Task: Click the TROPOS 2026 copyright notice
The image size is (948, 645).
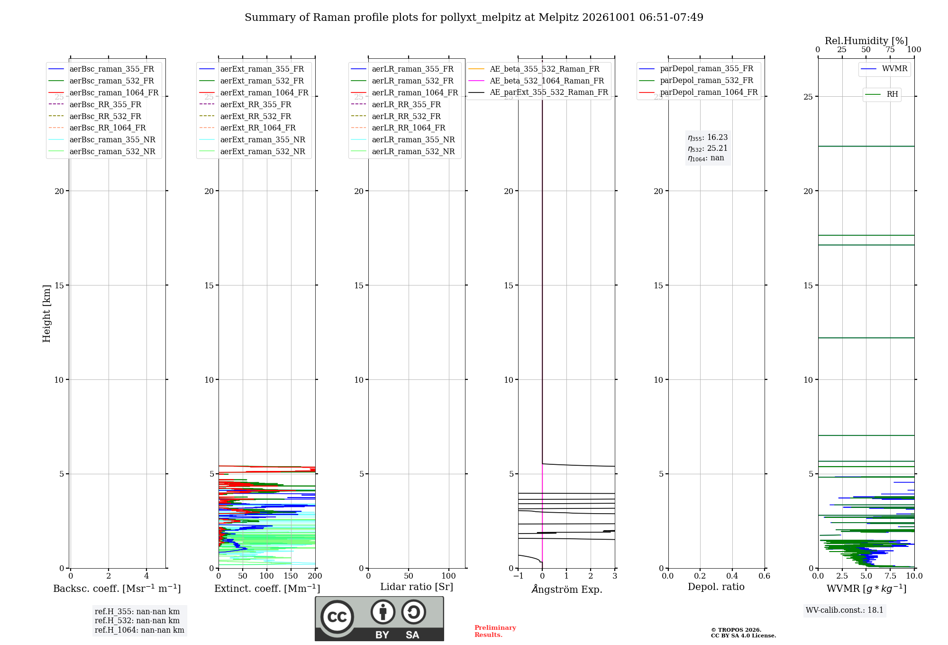Action: coord(743,633)
